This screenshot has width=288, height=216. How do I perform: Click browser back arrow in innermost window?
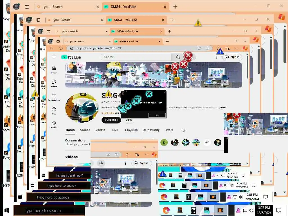tap(51, 48)
